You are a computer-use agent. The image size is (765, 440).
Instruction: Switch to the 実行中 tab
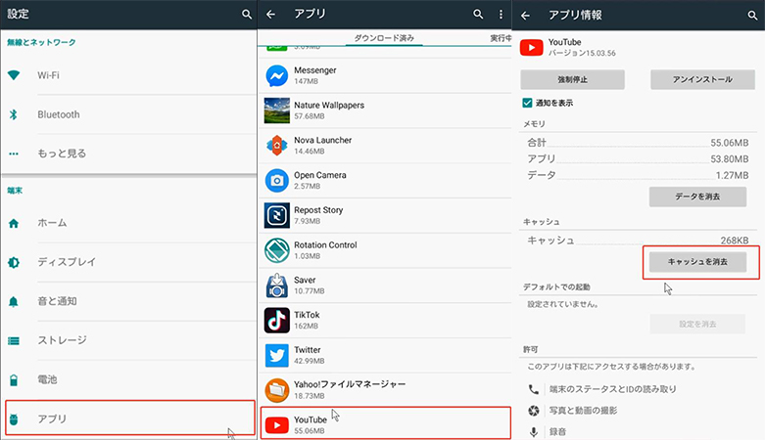[x=501, y=38]
